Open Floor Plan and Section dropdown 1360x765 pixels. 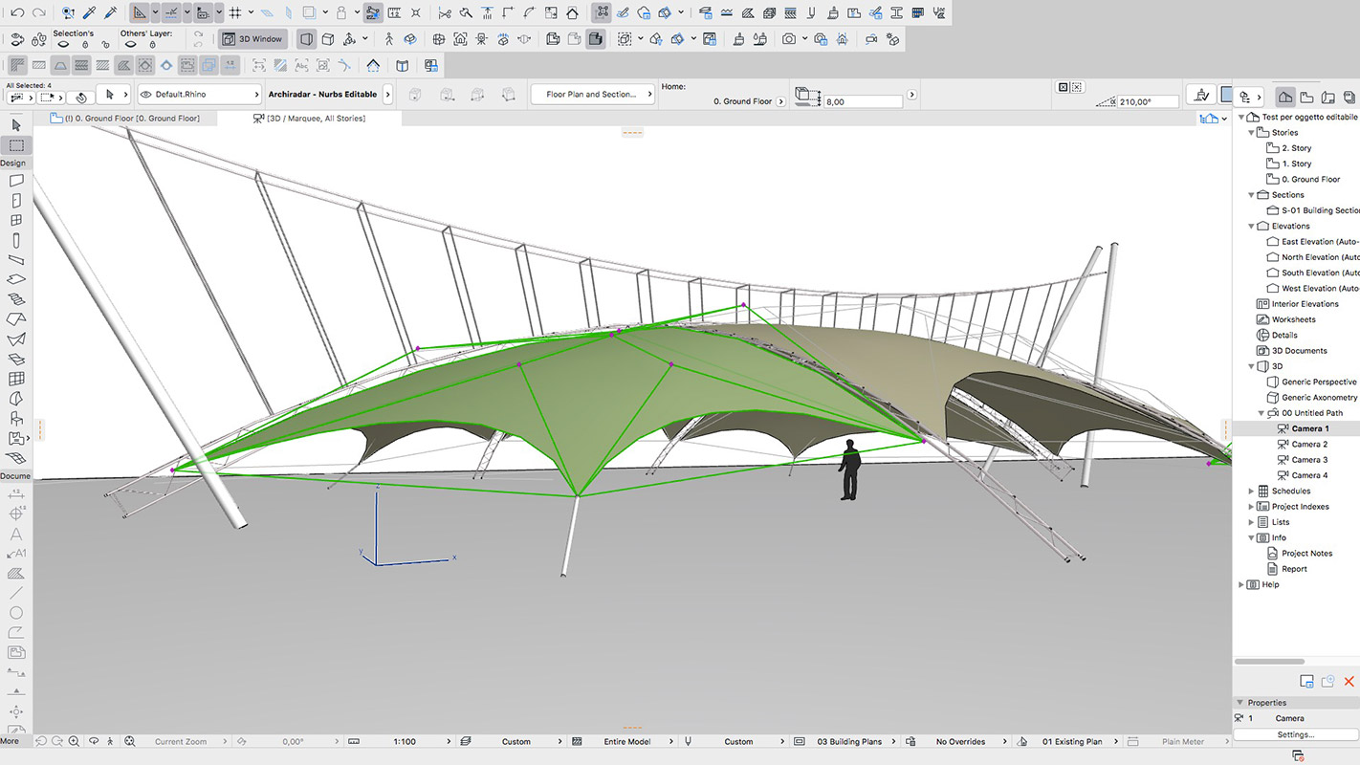point(593,95)
